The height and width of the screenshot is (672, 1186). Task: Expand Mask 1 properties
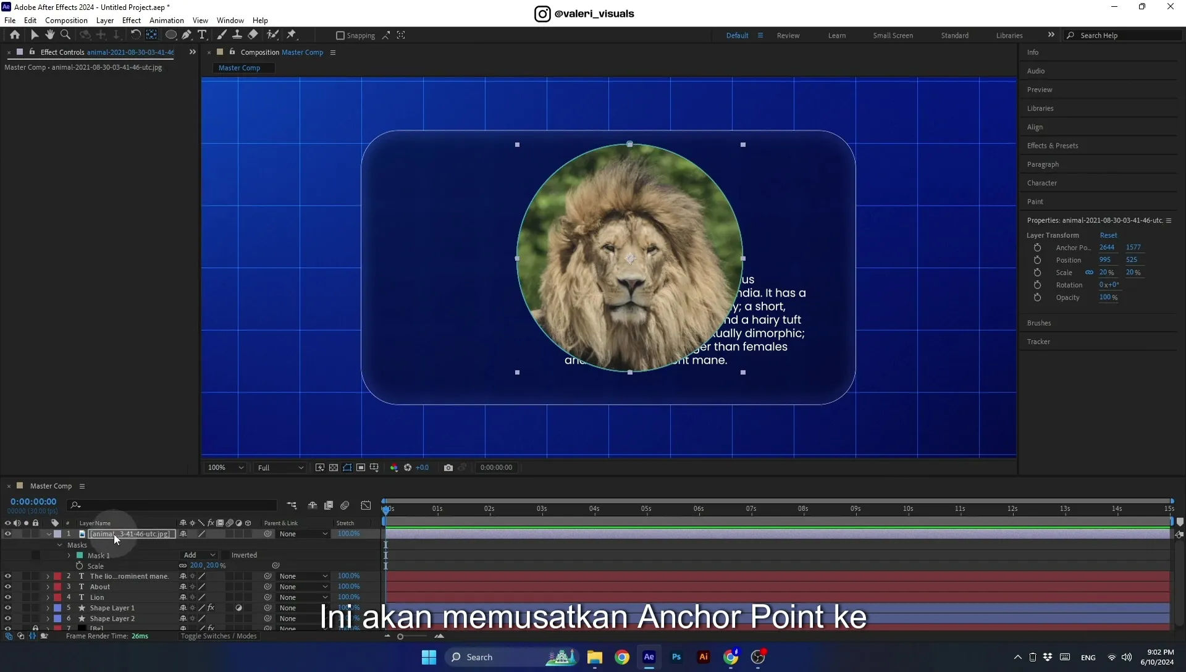(x=69, y=555)
